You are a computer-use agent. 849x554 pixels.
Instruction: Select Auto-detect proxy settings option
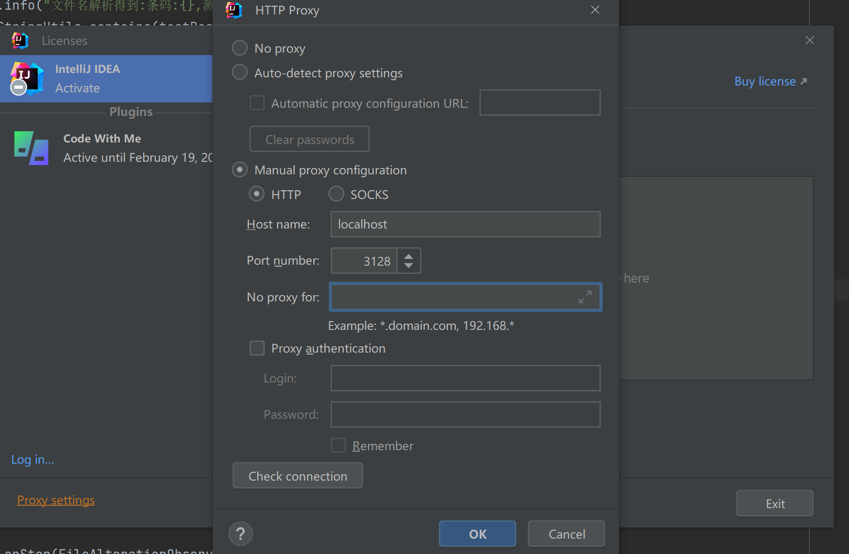click(x=240, y=72)
